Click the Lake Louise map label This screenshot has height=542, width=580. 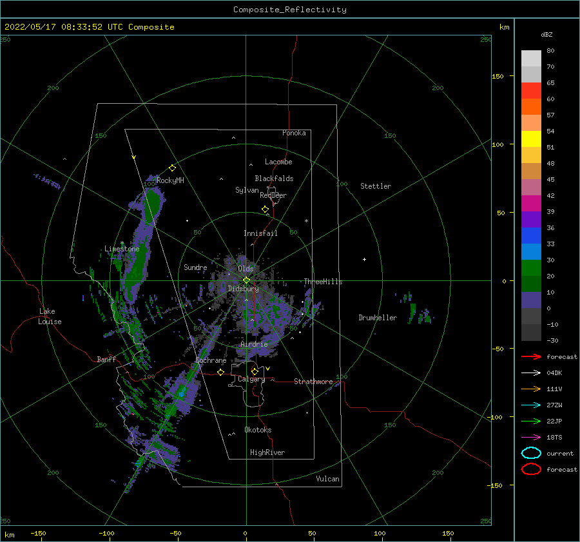point(50,316)
